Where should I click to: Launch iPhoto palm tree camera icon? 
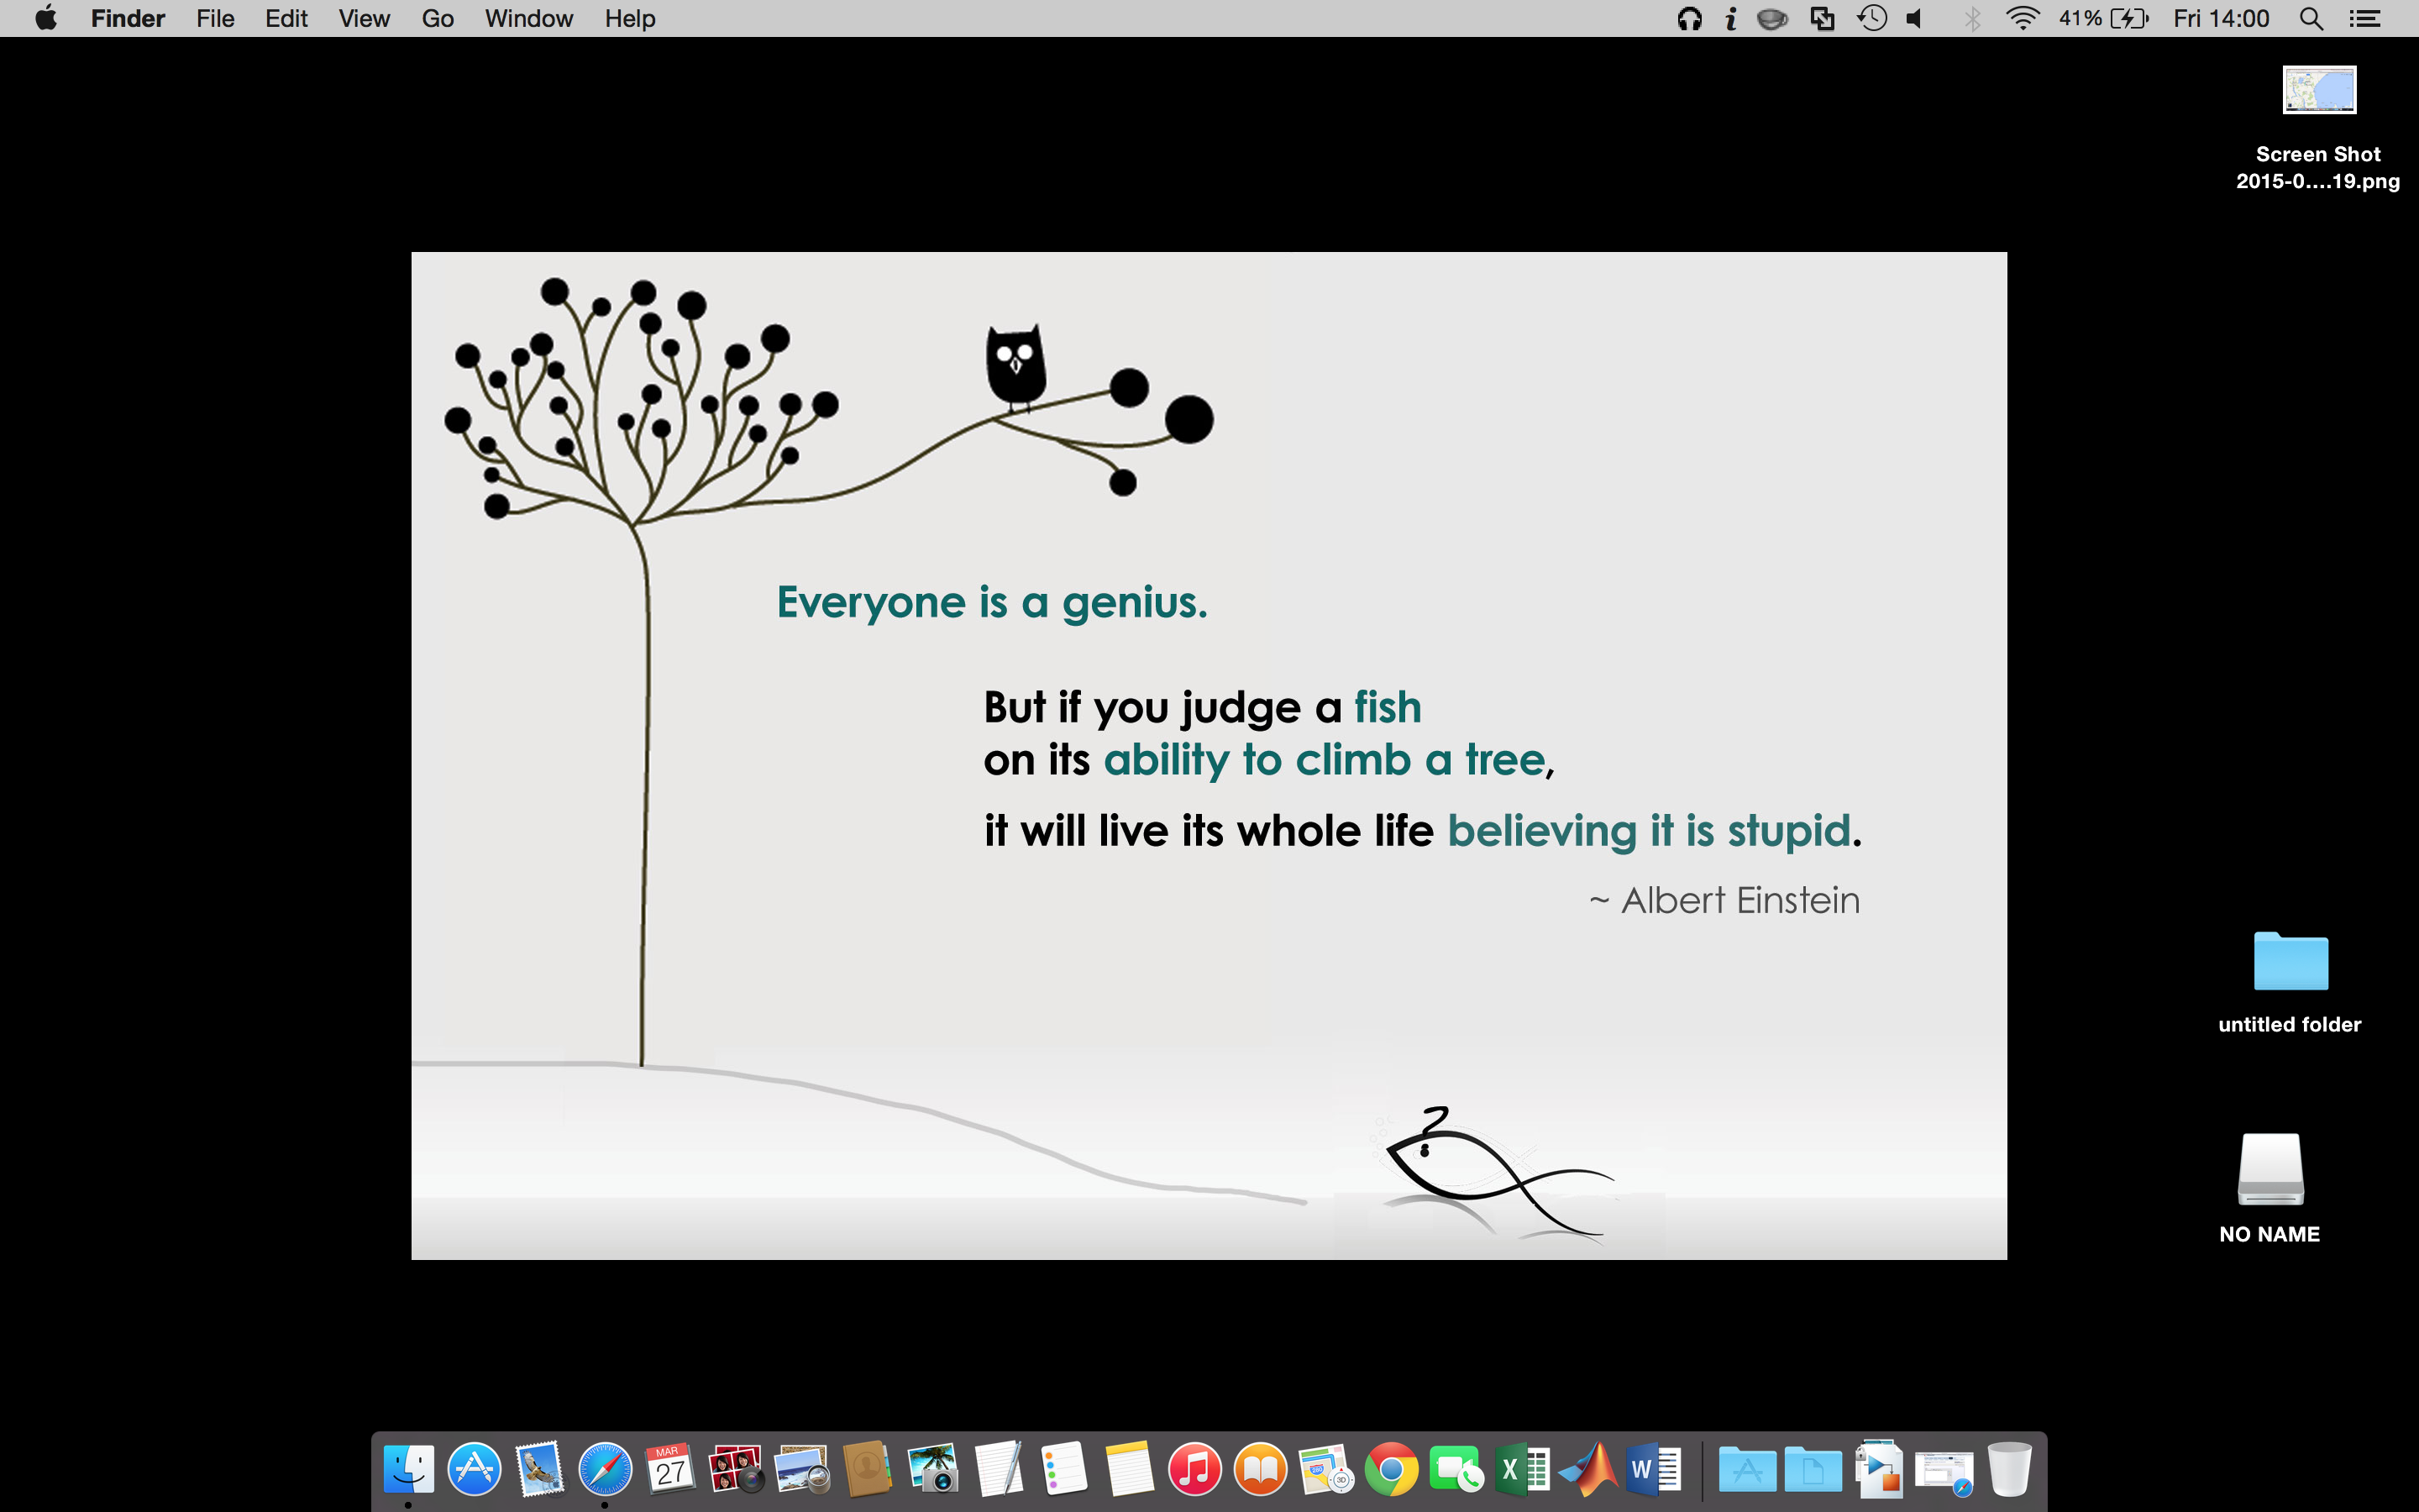click(932, 1469)
